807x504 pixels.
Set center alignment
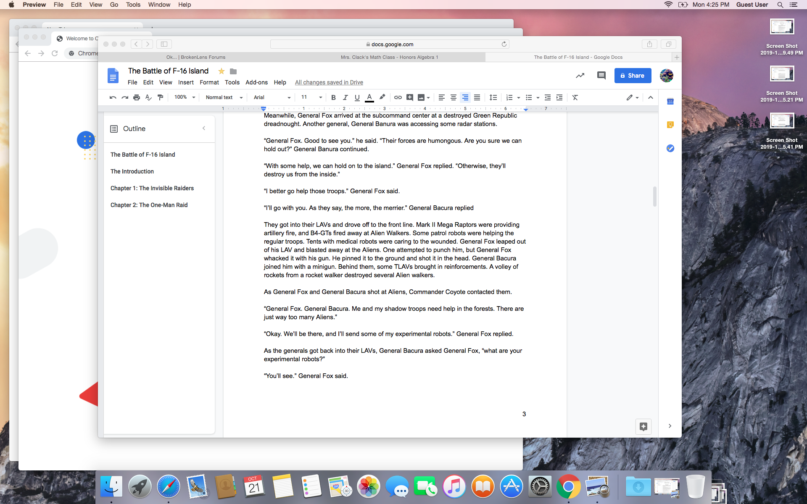(453, 97)
